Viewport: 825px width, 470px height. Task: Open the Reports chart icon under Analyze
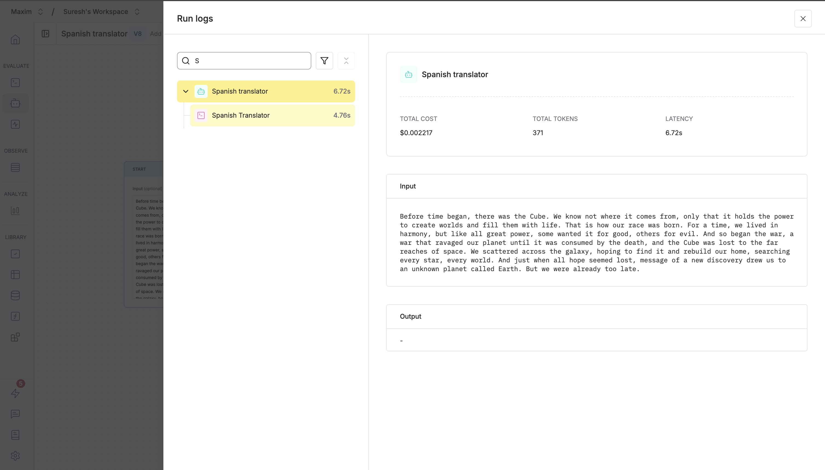click(15, 211)
